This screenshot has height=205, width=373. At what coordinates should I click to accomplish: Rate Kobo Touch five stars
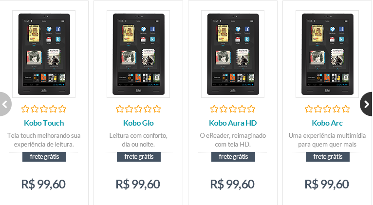[x=62, y=109]
